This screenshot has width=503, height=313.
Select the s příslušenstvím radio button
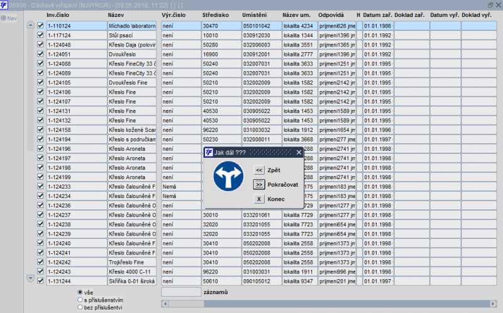coord(80,300)
